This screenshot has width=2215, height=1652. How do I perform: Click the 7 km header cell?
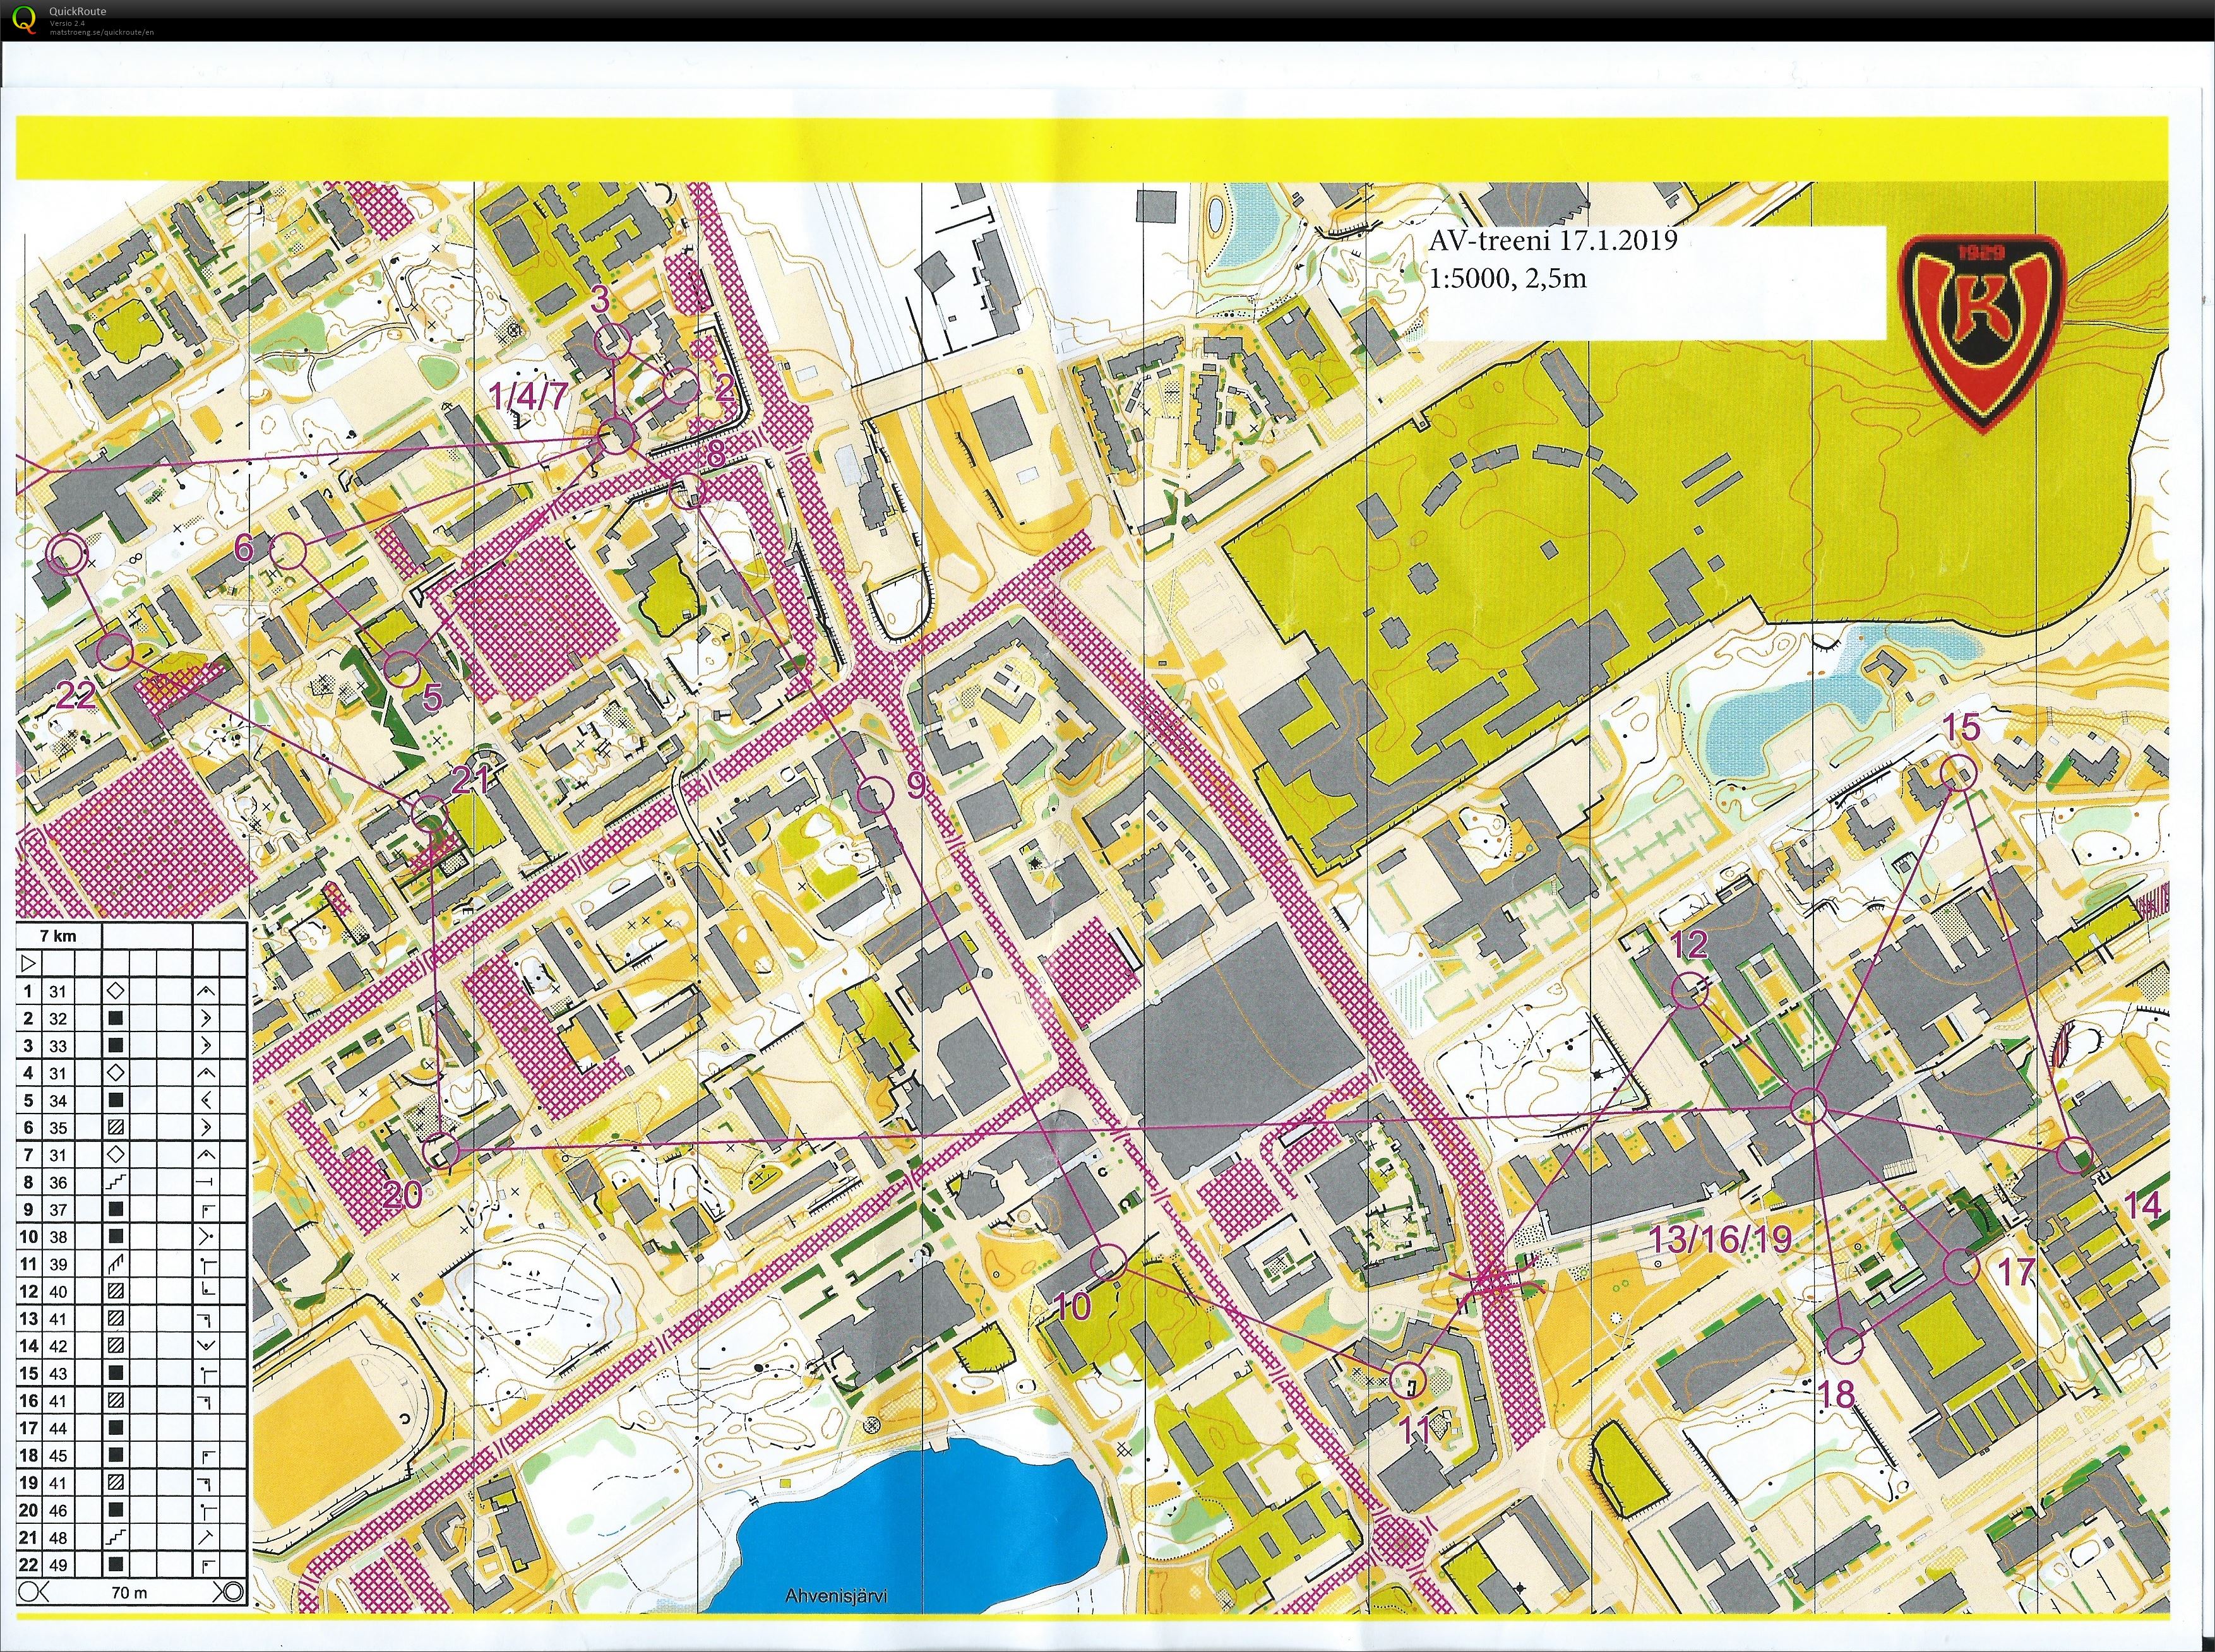tap(58, 937)
